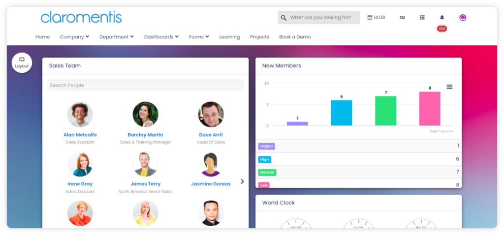Click the World Clock widget title
The image size is (504, 235).
coord(279,203)
